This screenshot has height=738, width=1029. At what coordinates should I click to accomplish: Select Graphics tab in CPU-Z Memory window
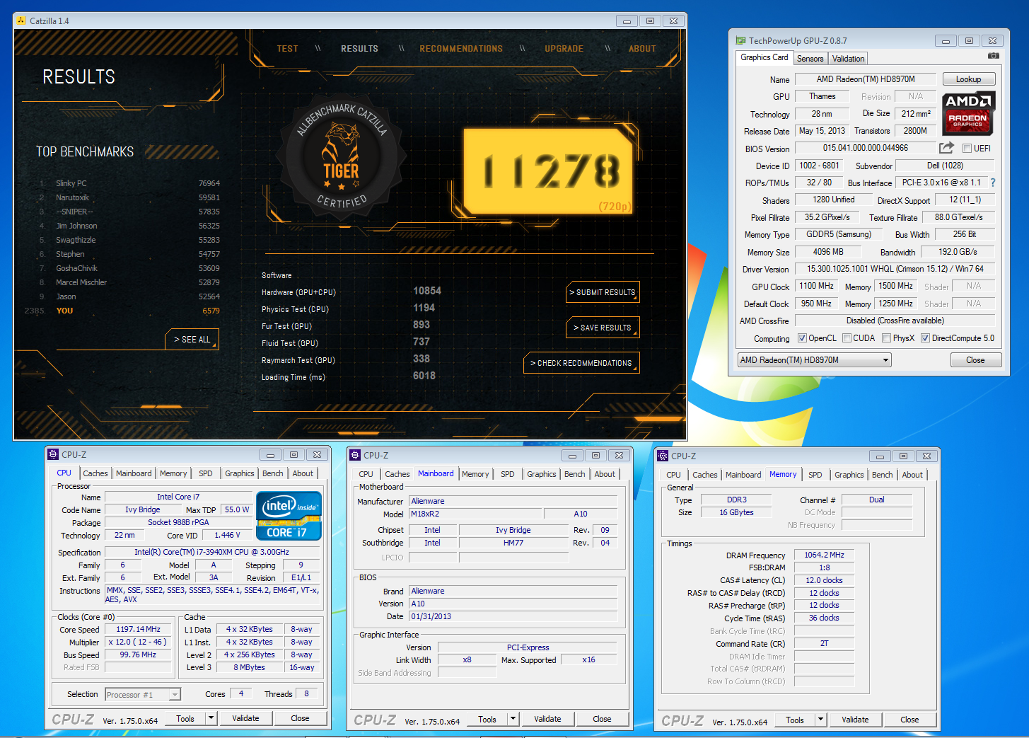(849, 475)
